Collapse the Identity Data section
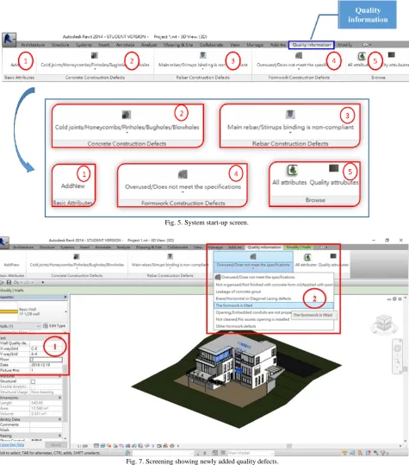This screenshot has height=465, width=409. pos(59,419)
